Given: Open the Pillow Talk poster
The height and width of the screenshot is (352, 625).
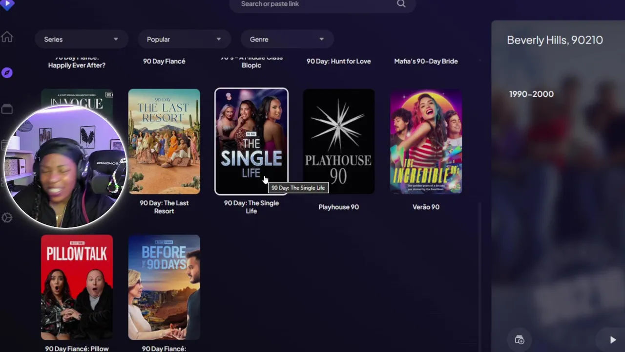Looking at the screenshot, I should (x=77, y=287).
